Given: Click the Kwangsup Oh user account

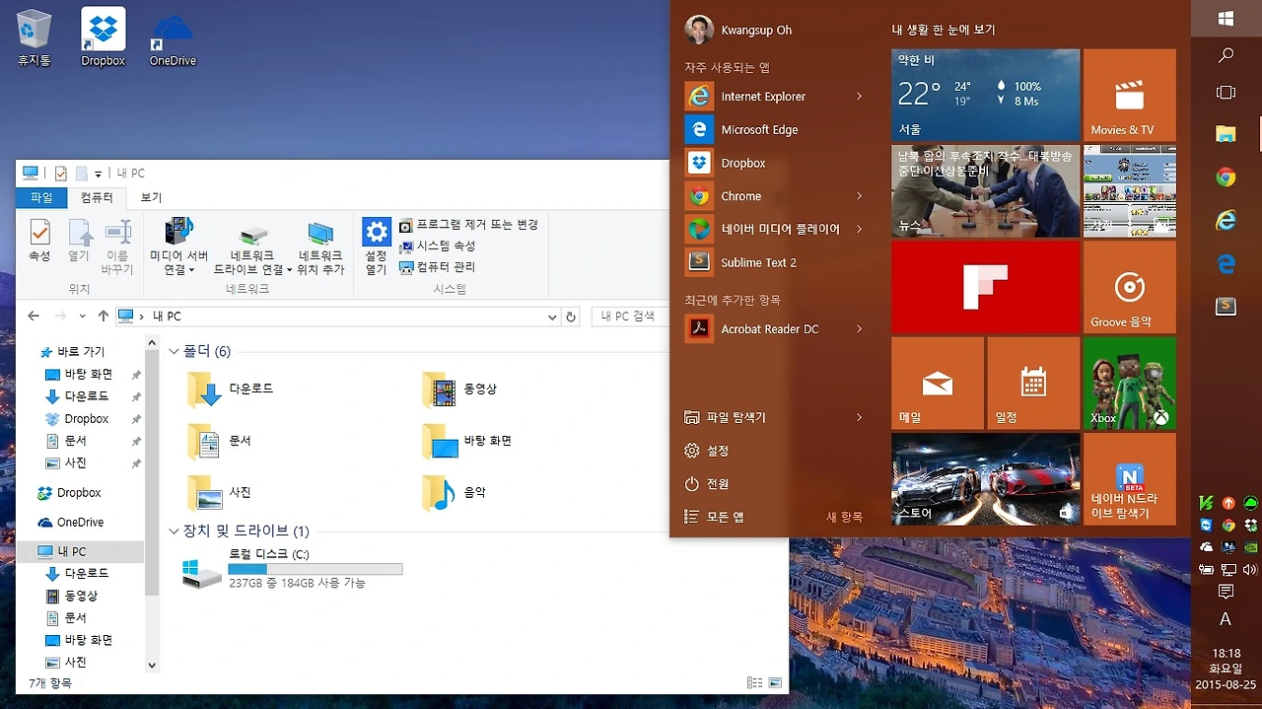Looking at the screenshot, I should (x=739, y=30).
